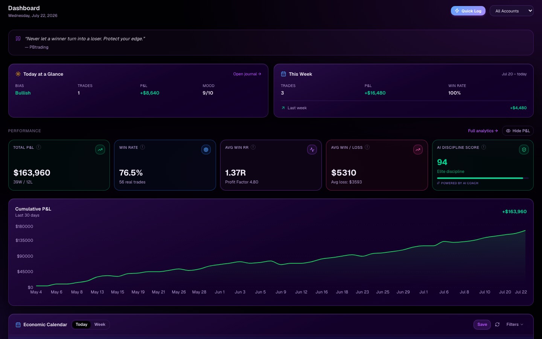Toggle Hide P&L visibility
Image resolution: width=542 pixels, height=339 pixels.
pyautogui.click(x=518, y=131)
